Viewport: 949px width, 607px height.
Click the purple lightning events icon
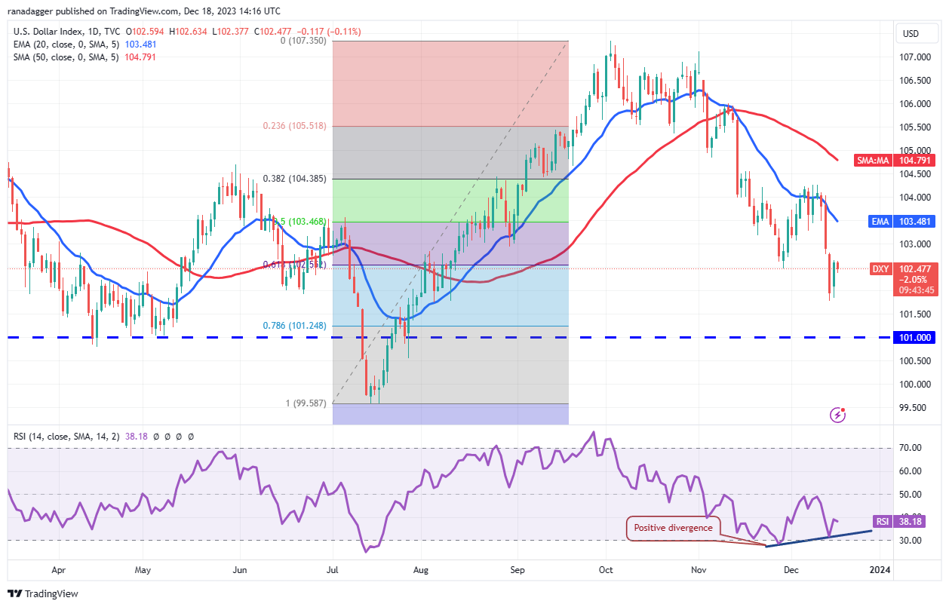click(x=837, y=415)
